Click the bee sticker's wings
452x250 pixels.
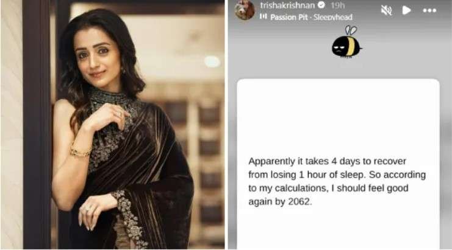point(351,30)
